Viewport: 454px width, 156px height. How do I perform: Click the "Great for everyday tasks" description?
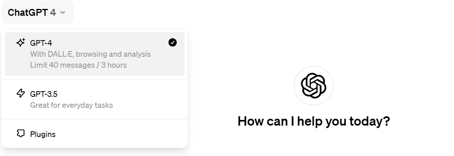coord(72,105)
